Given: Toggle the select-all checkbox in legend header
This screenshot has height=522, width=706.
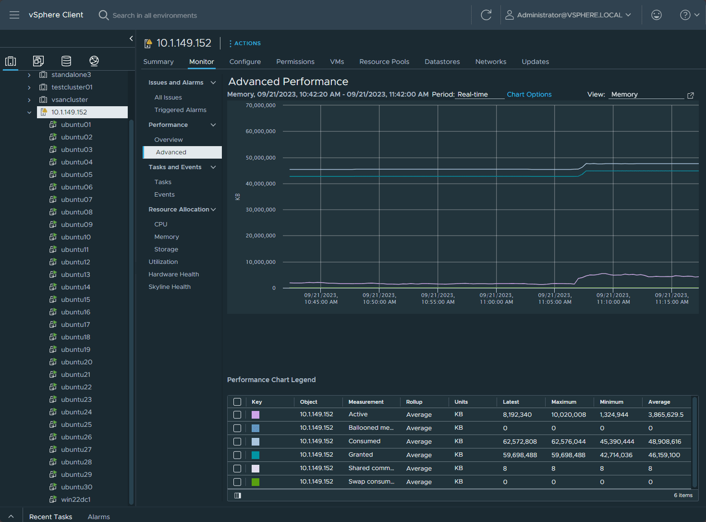Looking at the screenshot, I should pyautogui.click(x=237, y=402).
